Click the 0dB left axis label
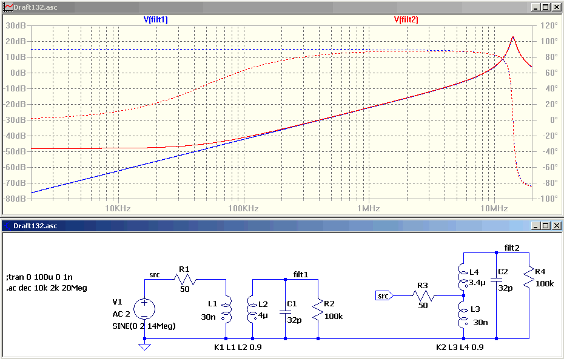Screen dimensions: 564x359 click(x=18, y=73)
